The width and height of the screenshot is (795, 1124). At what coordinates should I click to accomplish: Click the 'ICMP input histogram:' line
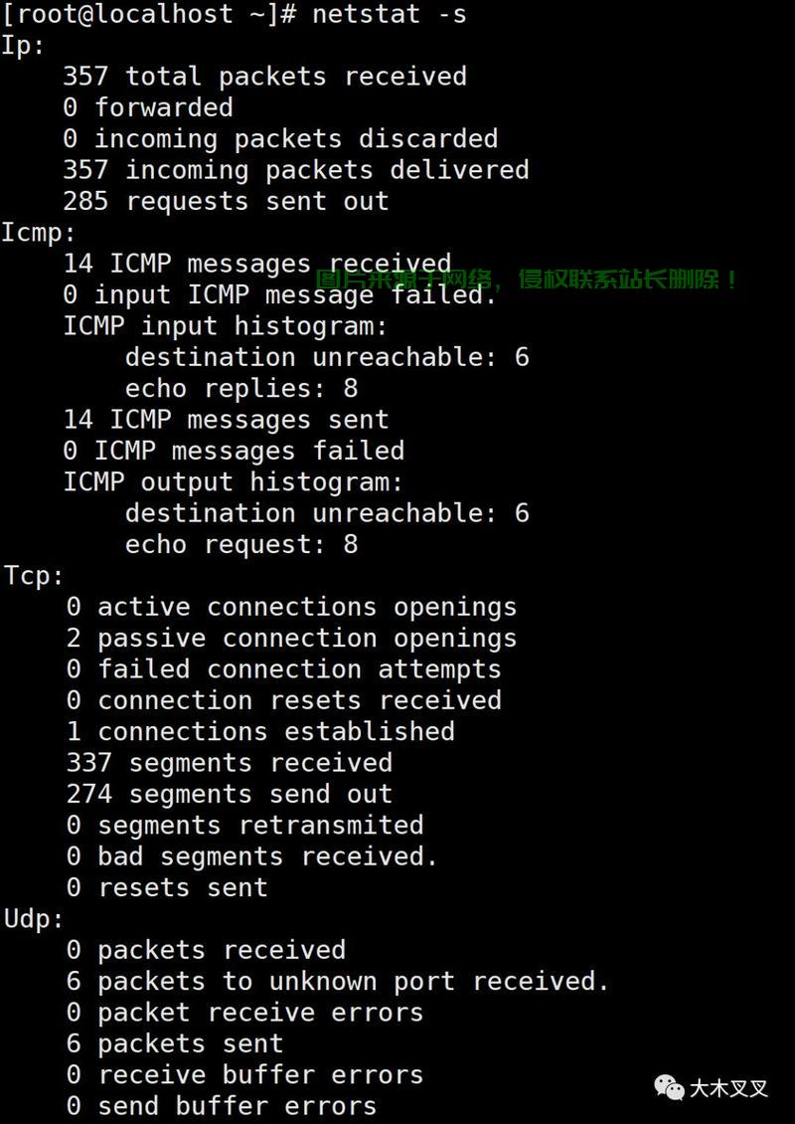point(225,326)
